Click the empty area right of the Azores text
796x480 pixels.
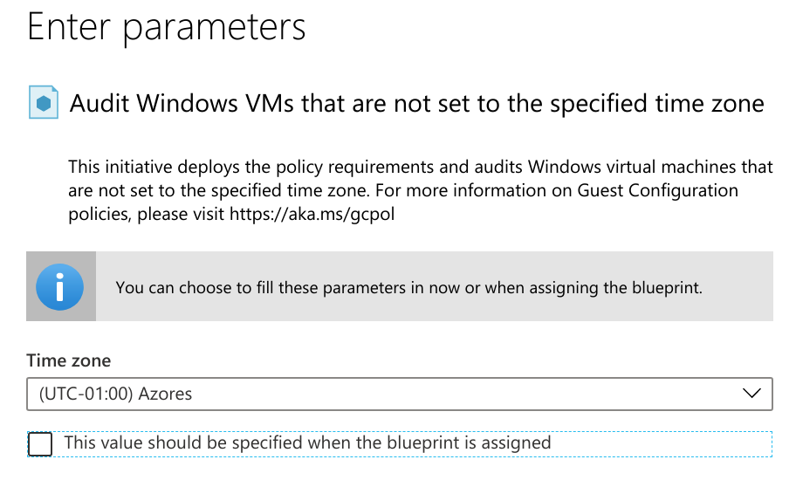464,394
